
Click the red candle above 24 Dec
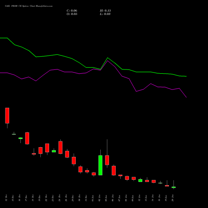pos(60,147)
